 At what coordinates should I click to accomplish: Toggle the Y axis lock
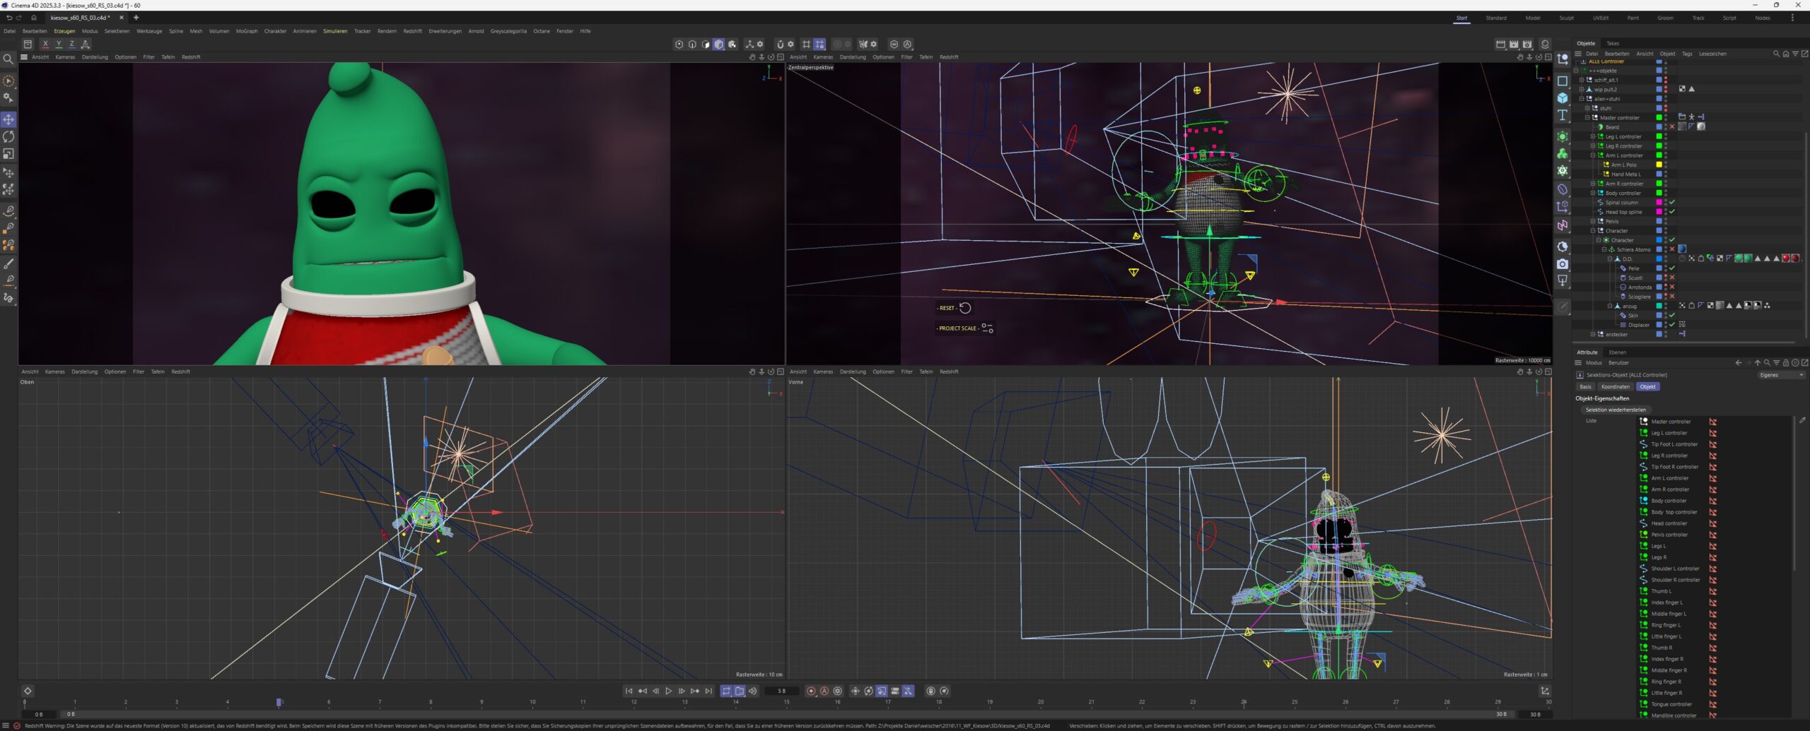pyautogui.click(x=59, y=44)
